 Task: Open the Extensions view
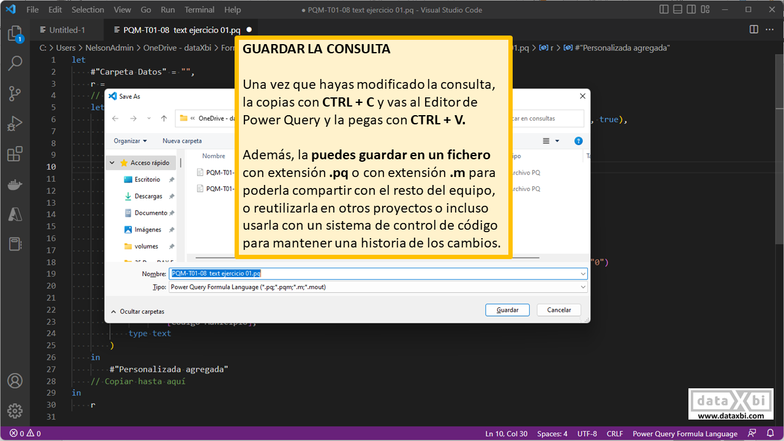(15, 154)
